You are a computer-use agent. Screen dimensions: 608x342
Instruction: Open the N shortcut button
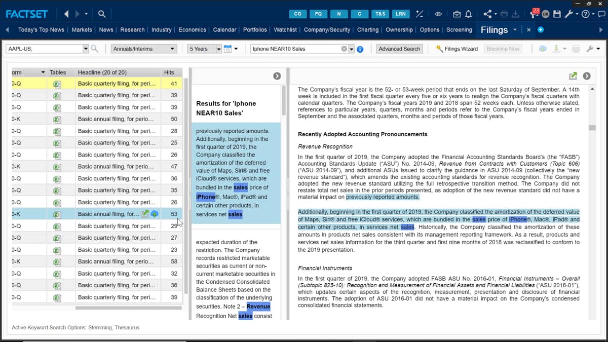pyautogui.click(x=339, y=14)
